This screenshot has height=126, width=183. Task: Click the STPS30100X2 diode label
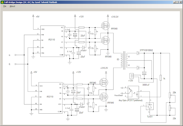[146, 50]
